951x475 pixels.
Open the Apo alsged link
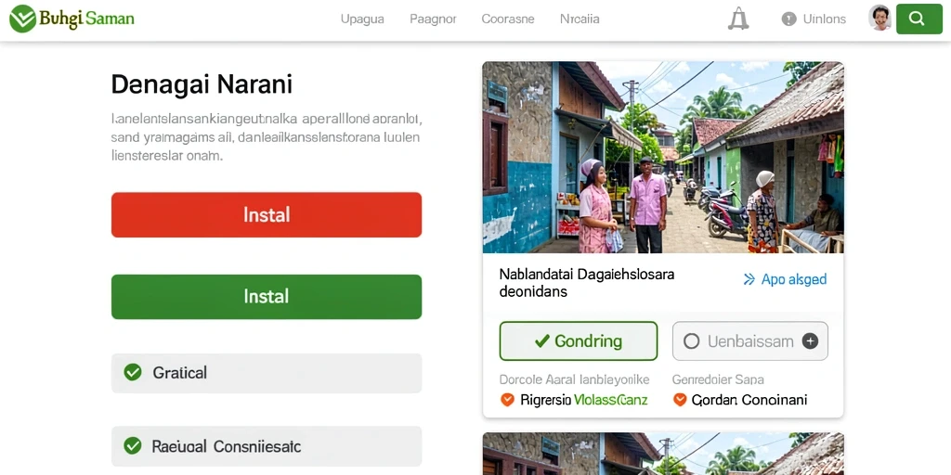(x=794, y=279)
